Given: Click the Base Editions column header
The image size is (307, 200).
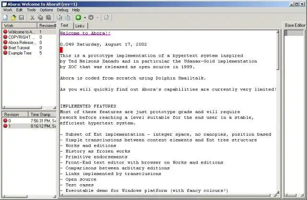Looking at the screenshot, I should tap(295, 25).
